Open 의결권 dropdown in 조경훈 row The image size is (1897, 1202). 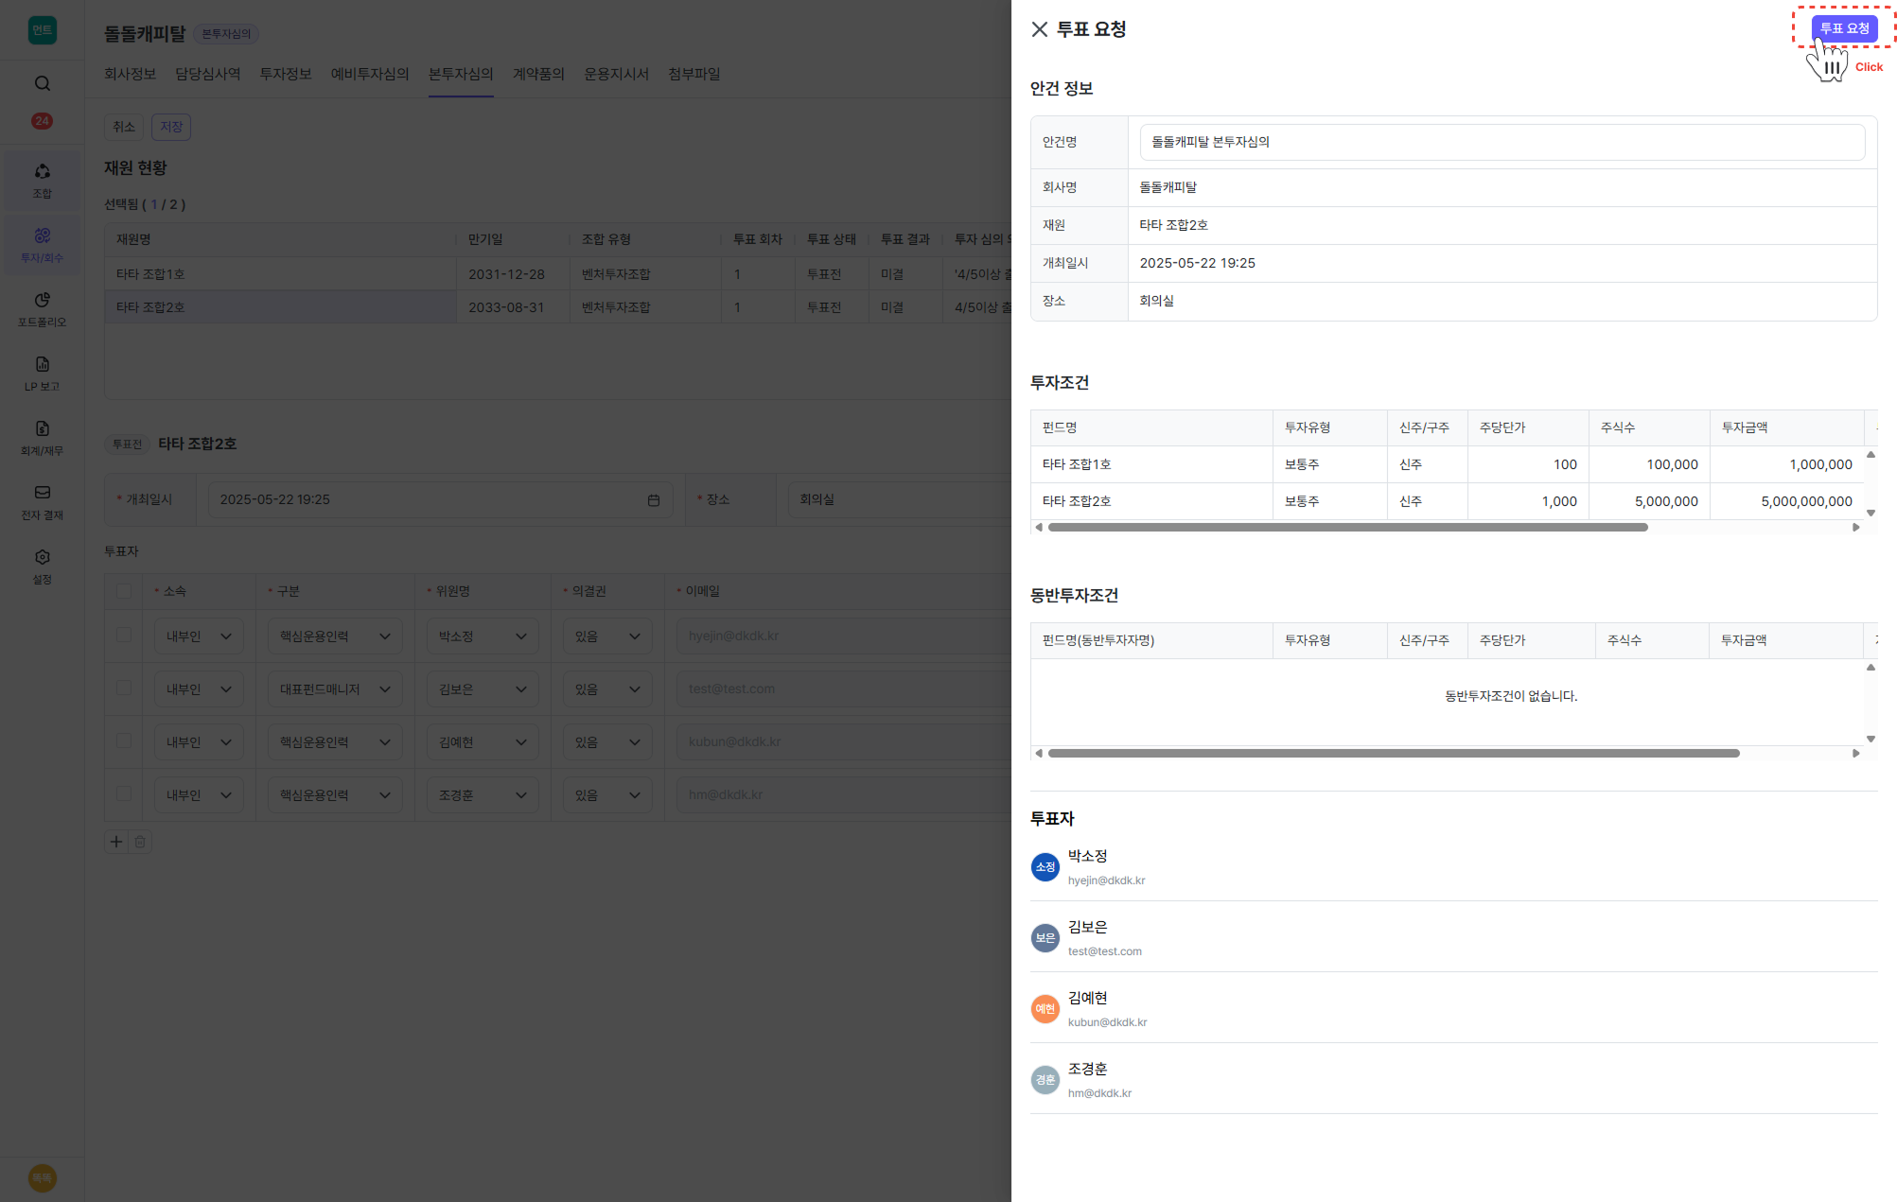pyautogui.click(x=607, y=795)
